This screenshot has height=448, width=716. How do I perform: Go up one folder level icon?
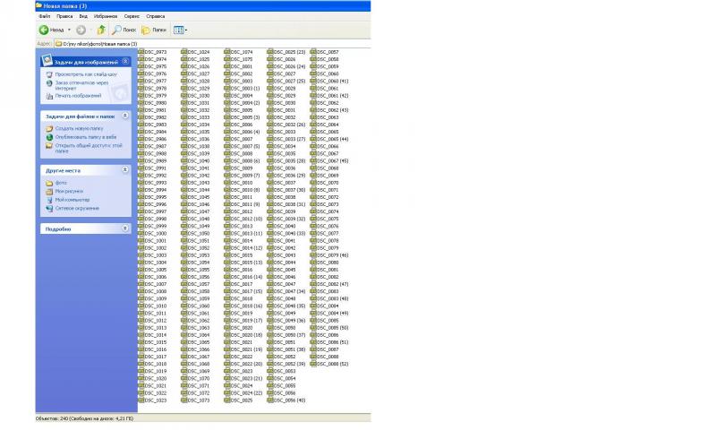click(x=101, y=30)
